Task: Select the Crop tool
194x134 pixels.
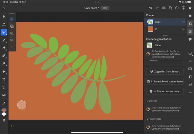Action: point(4,79)
